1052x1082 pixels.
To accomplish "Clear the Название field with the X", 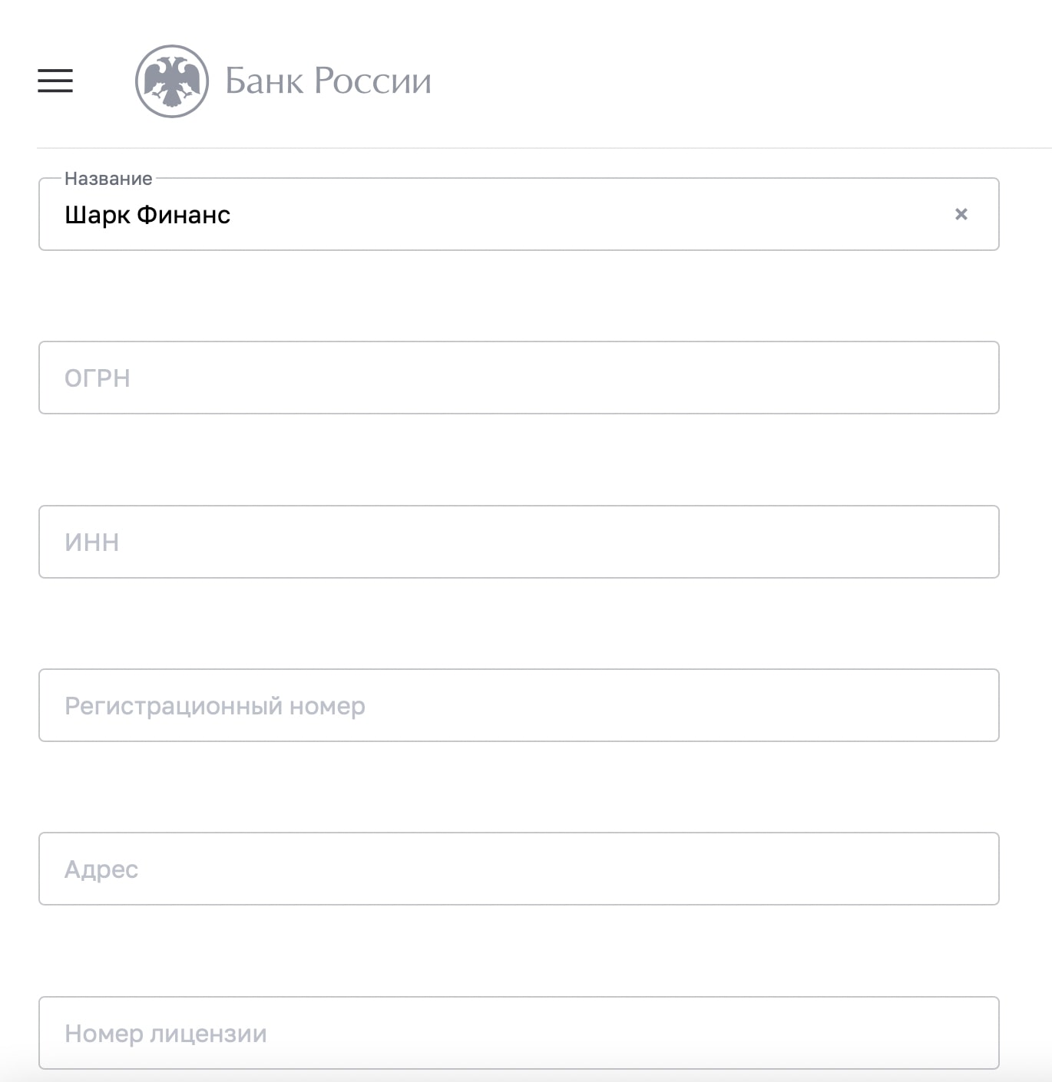I will coord(961,214).
